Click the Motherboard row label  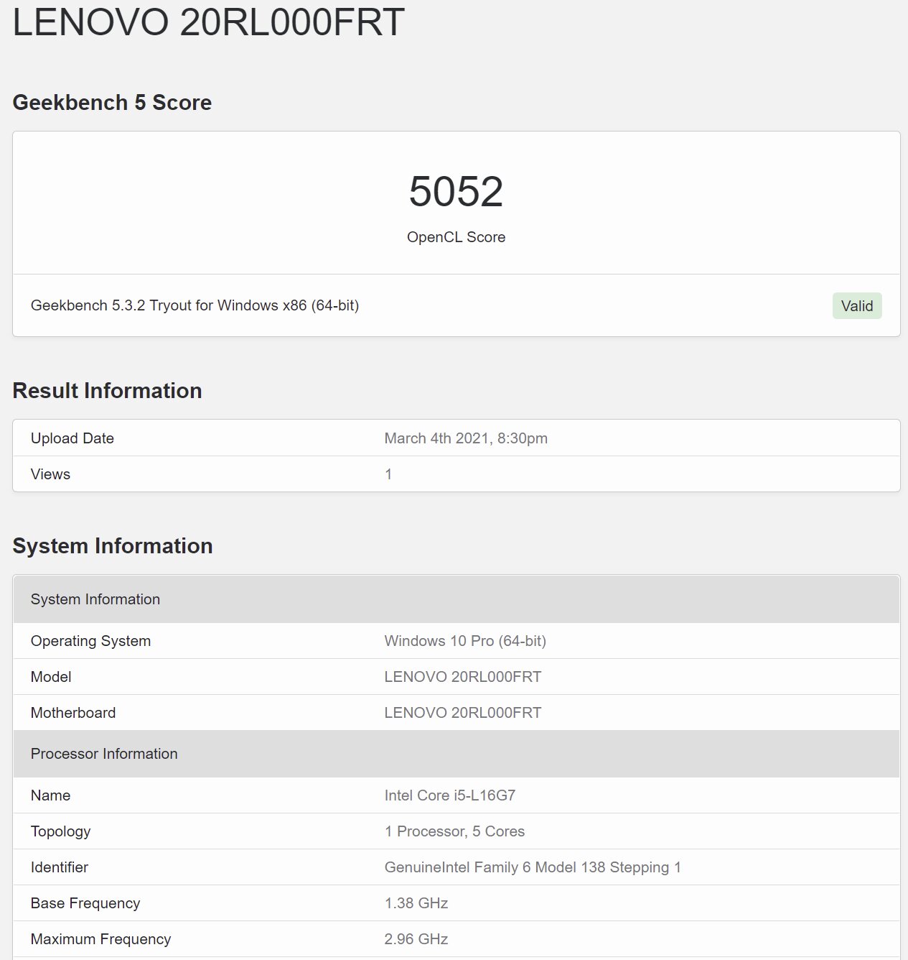[x=73, y=713]
